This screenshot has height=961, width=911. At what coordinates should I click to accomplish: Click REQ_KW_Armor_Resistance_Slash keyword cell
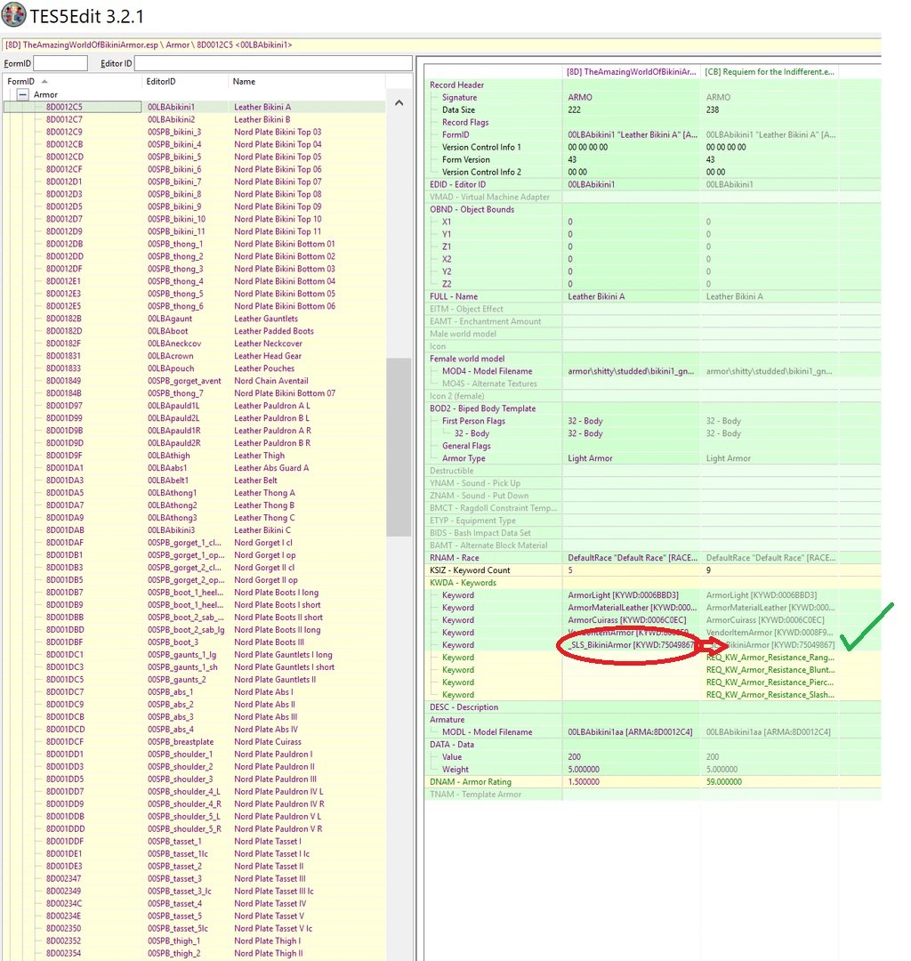click(770, 694)
